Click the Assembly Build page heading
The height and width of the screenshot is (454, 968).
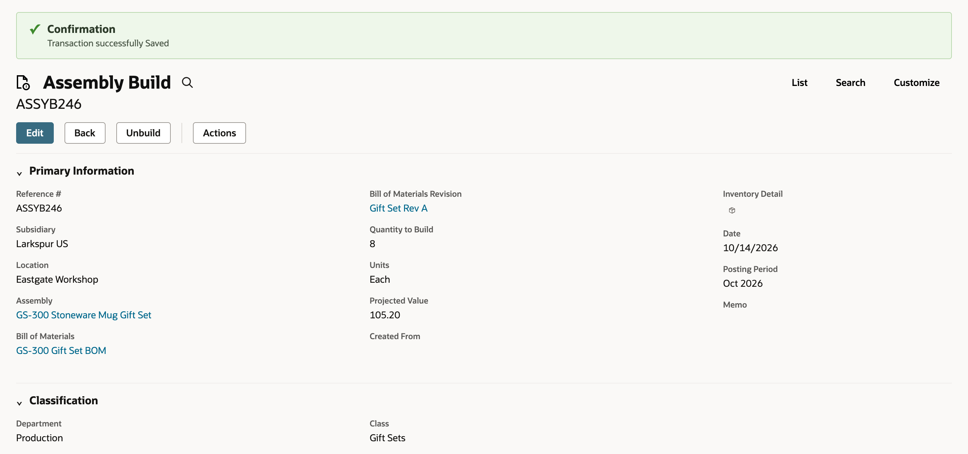click(107, 82)
